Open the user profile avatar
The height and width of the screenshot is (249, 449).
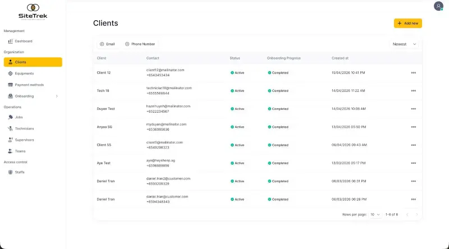438,6
